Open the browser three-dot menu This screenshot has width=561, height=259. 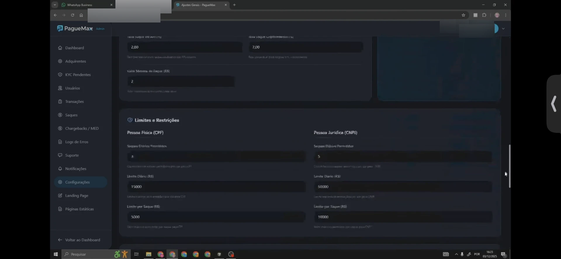click(x=506, y=15)
